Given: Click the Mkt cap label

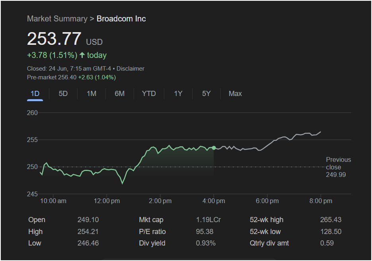Looking at the screenshot, I should pos(151,220).
